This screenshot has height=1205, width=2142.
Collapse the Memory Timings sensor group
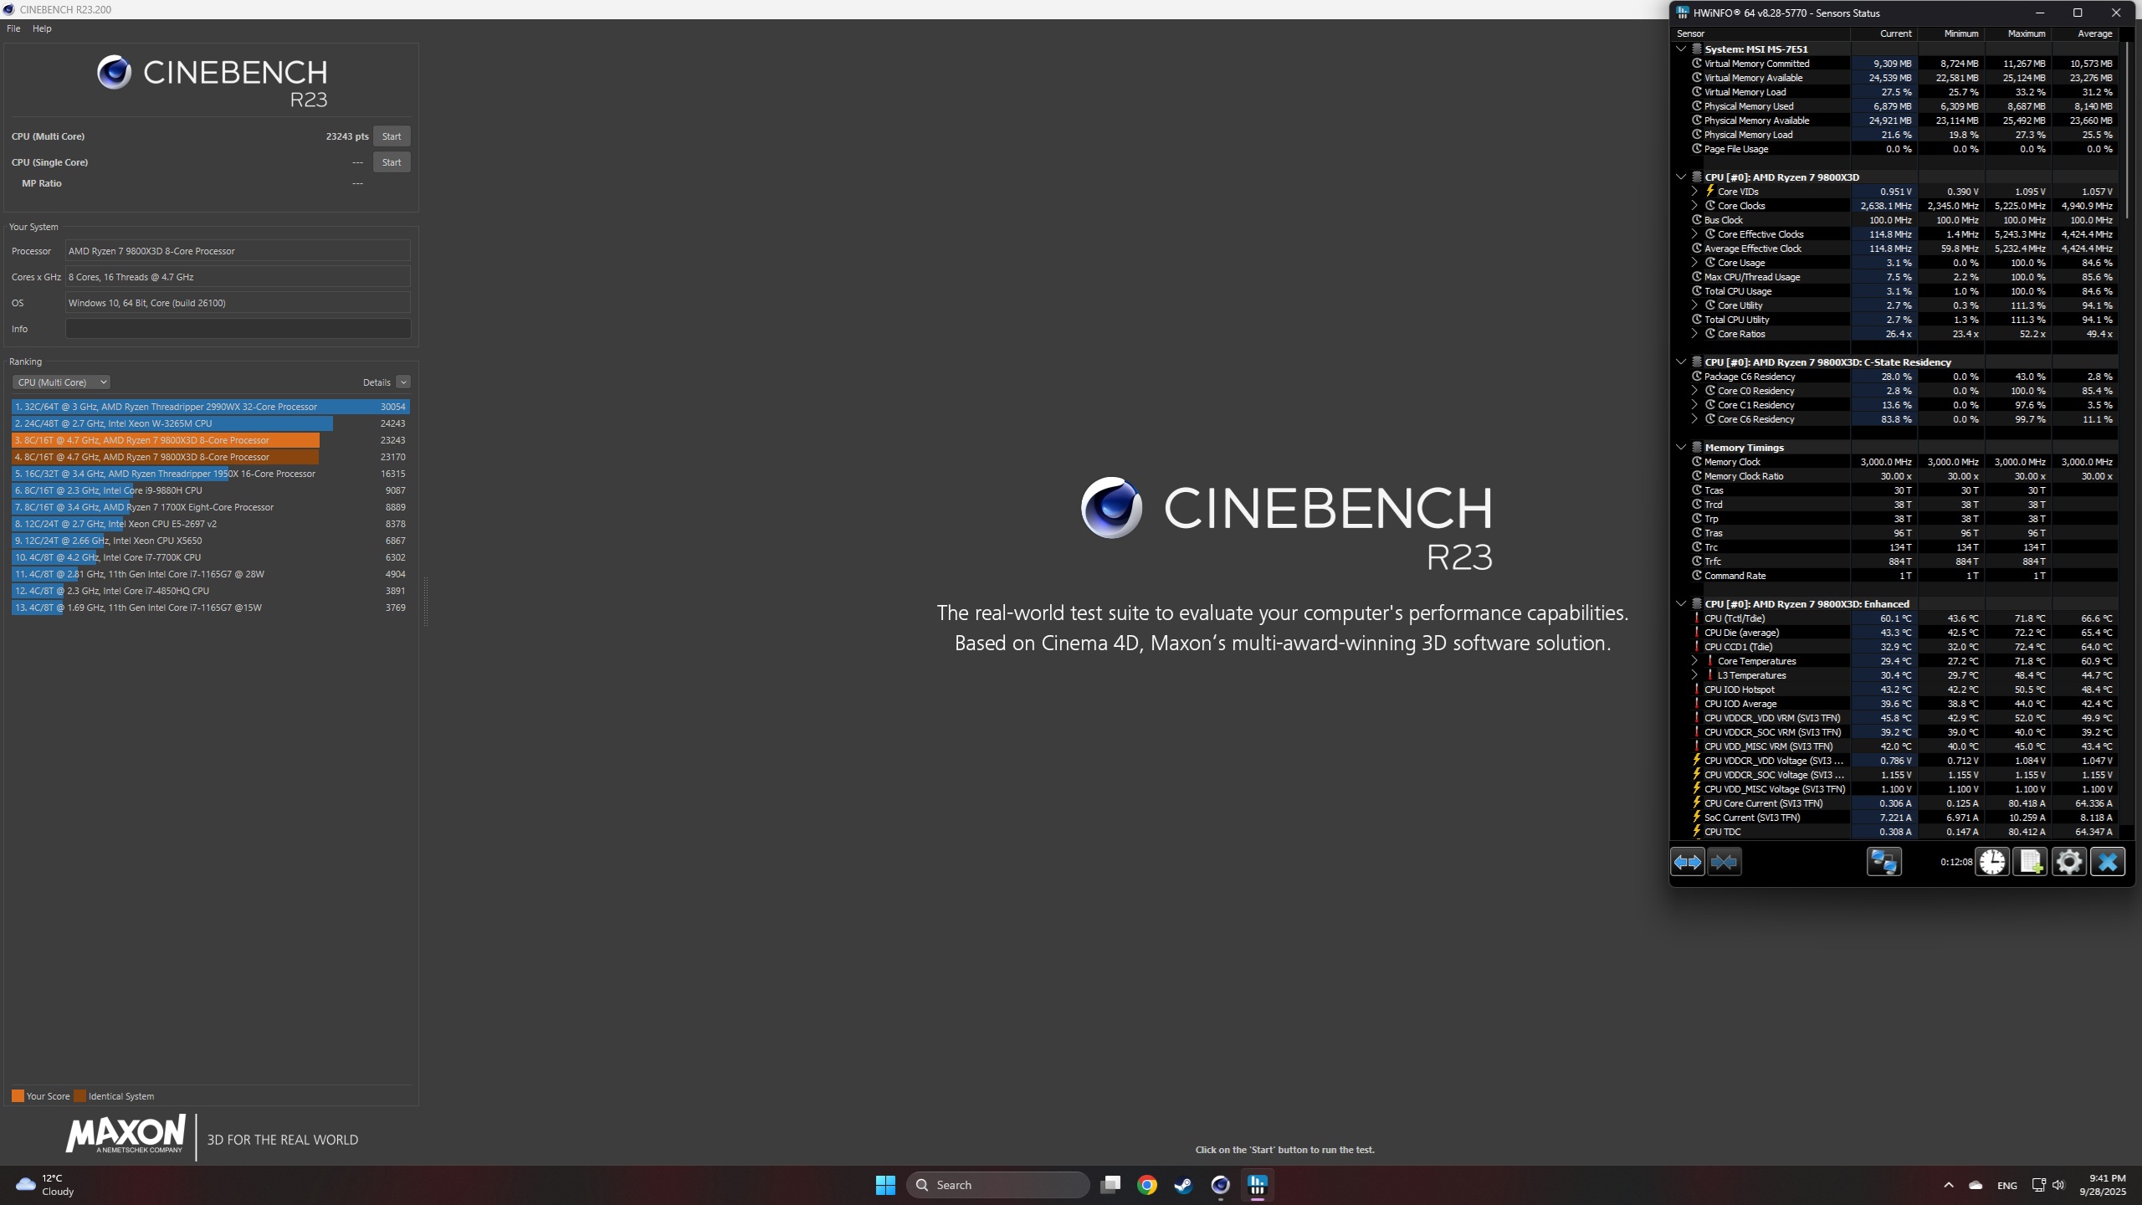(1680, 448)
